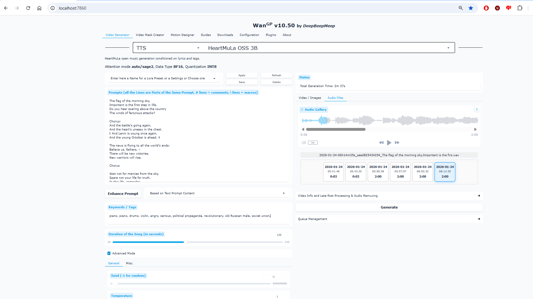Viewport: 533px width, 299px height.
Task: Go back to the previous browser page
Action: pyautogui.click(x=6, y=8)
